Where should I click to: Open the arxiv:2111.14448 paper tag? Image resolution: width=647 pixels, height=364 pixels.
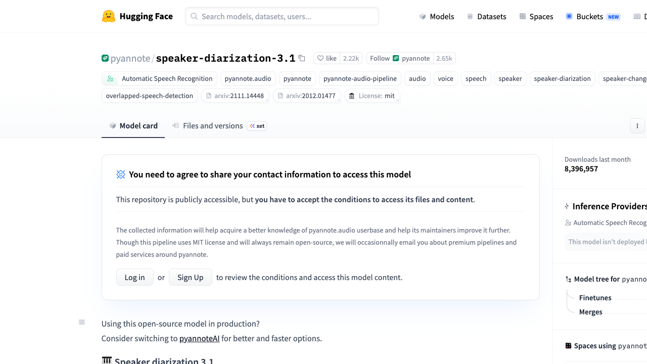(235, 96)
